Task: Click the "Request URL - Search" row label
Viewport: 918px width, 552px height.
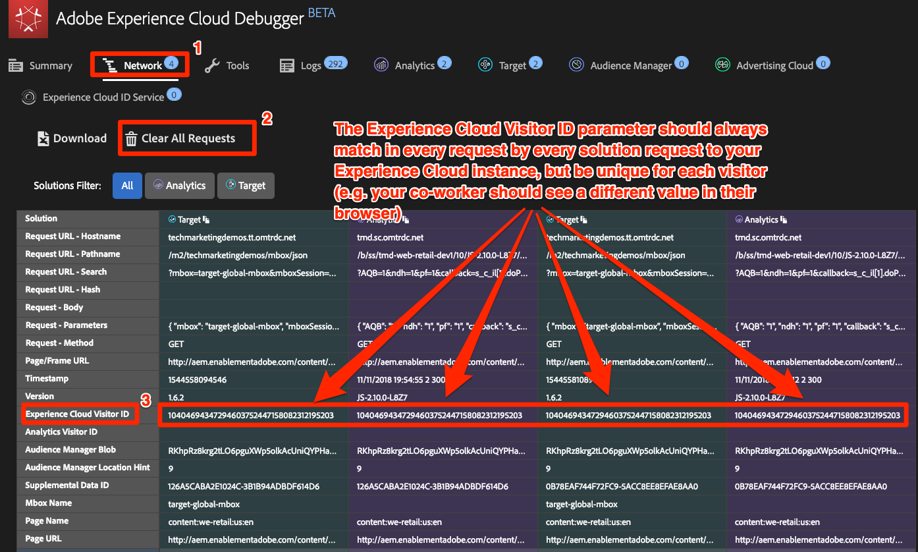Action: [66, 272]
